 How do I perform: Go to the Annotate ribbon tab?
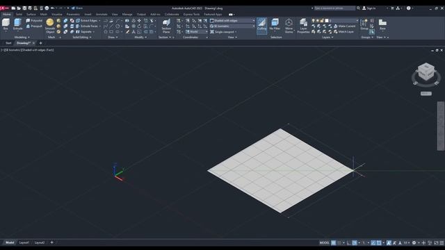click(x=102, y=14)
